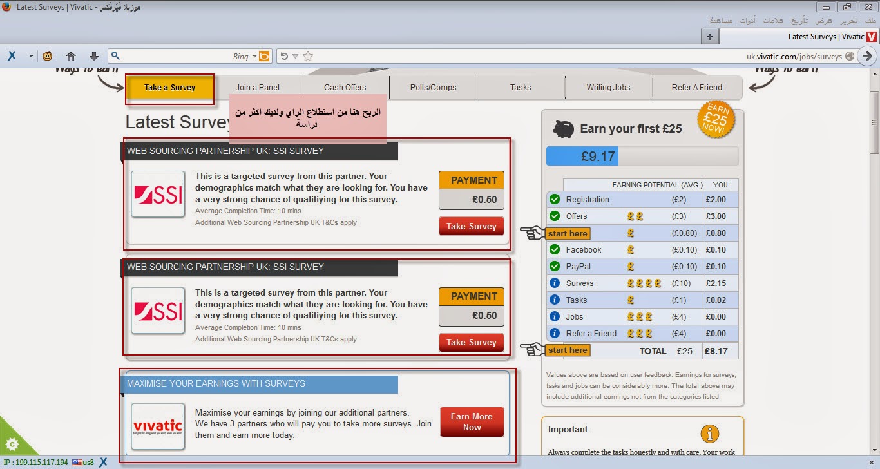Click the £9.17 earnings progress bar
The image size is (880, 469).
[x=642, y=156]
